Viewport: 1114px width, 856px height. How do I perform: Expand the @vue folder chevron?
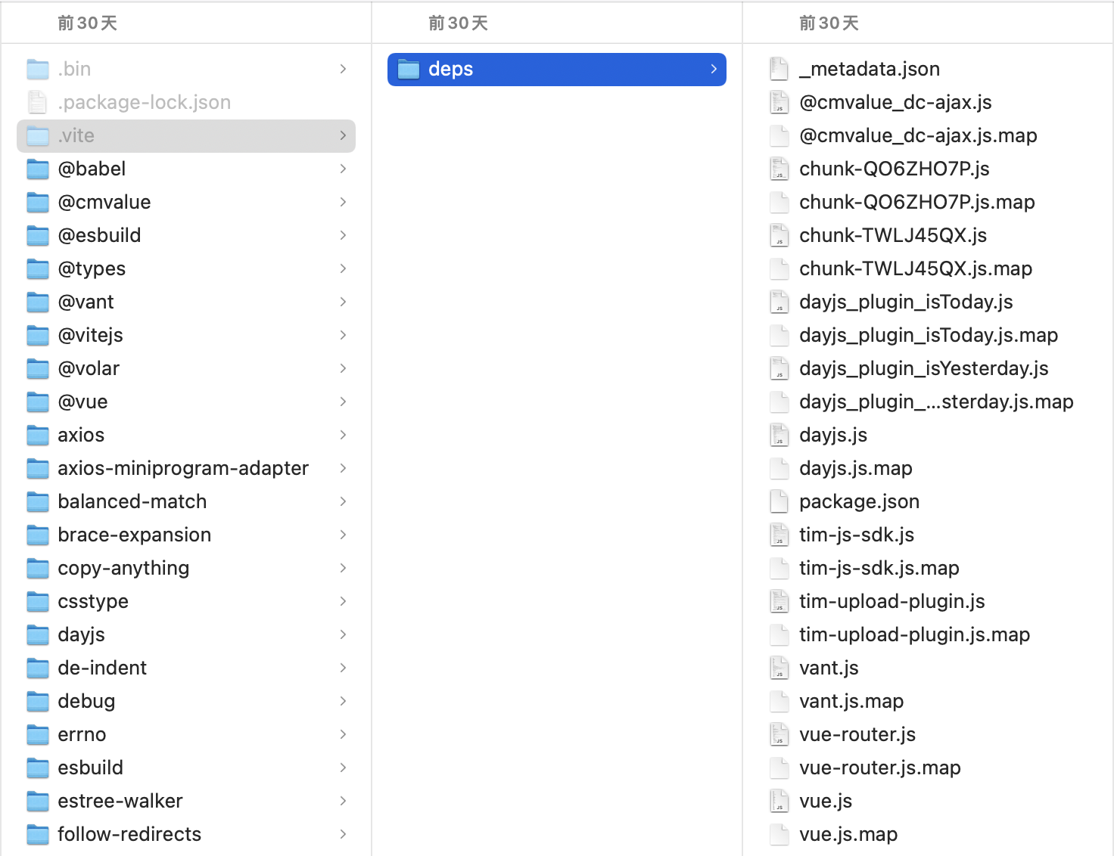click(344, 402)
